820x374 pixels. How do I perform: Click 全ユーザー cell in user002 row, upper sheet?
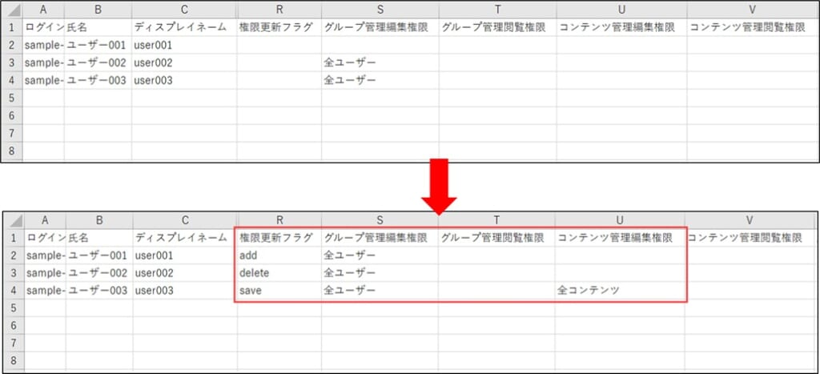[x=380, y=62]
